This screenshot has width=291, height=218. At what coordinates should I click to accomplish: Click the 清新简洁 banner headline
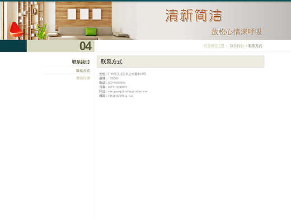pyautogui.click(x=194, y=16)
